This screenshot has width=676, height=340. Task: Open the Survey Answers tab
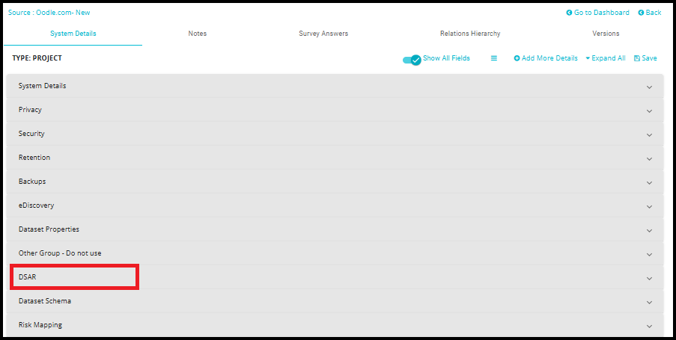tap(323, 34)
